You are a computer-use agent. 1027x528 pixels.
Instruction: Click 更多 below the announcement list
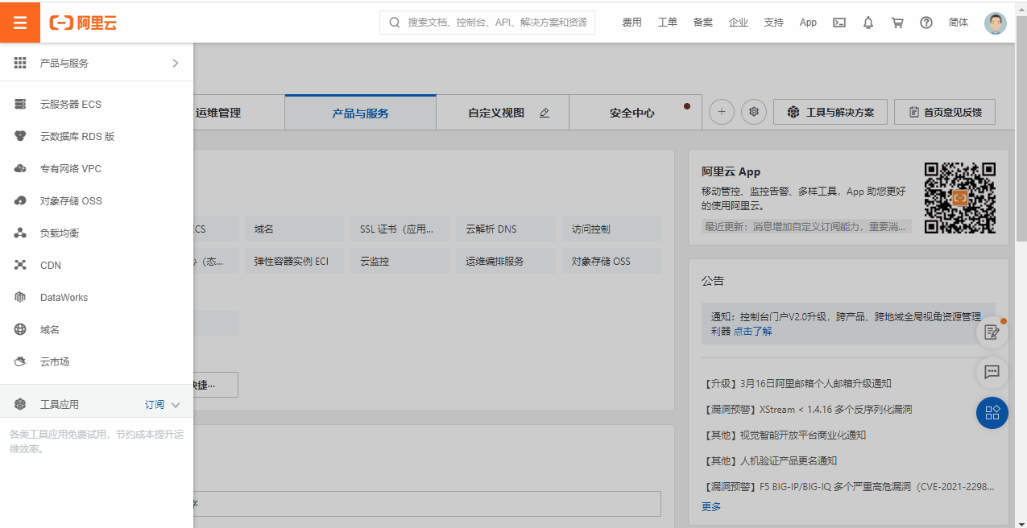(x=710, y=506)
